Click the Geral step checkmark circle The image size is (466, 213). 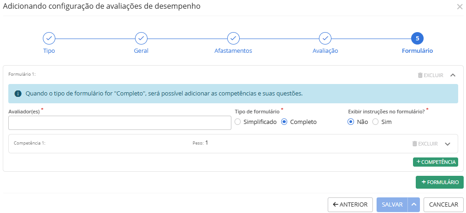[141, 38]
